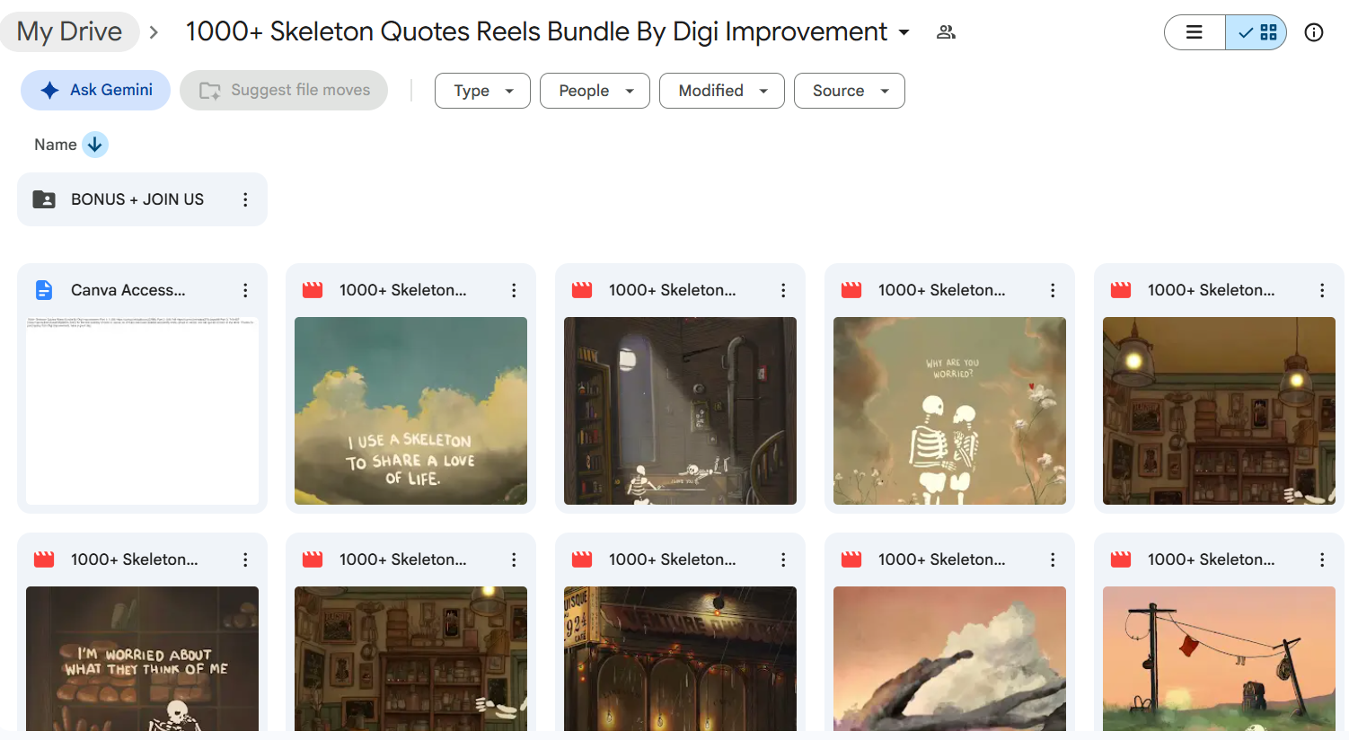Click video icon above 'WHY ARE YOU WORRIED?' thumbnail
Image resolution: width=1349 pixels, height=740 pixels.
coord(851,290)
